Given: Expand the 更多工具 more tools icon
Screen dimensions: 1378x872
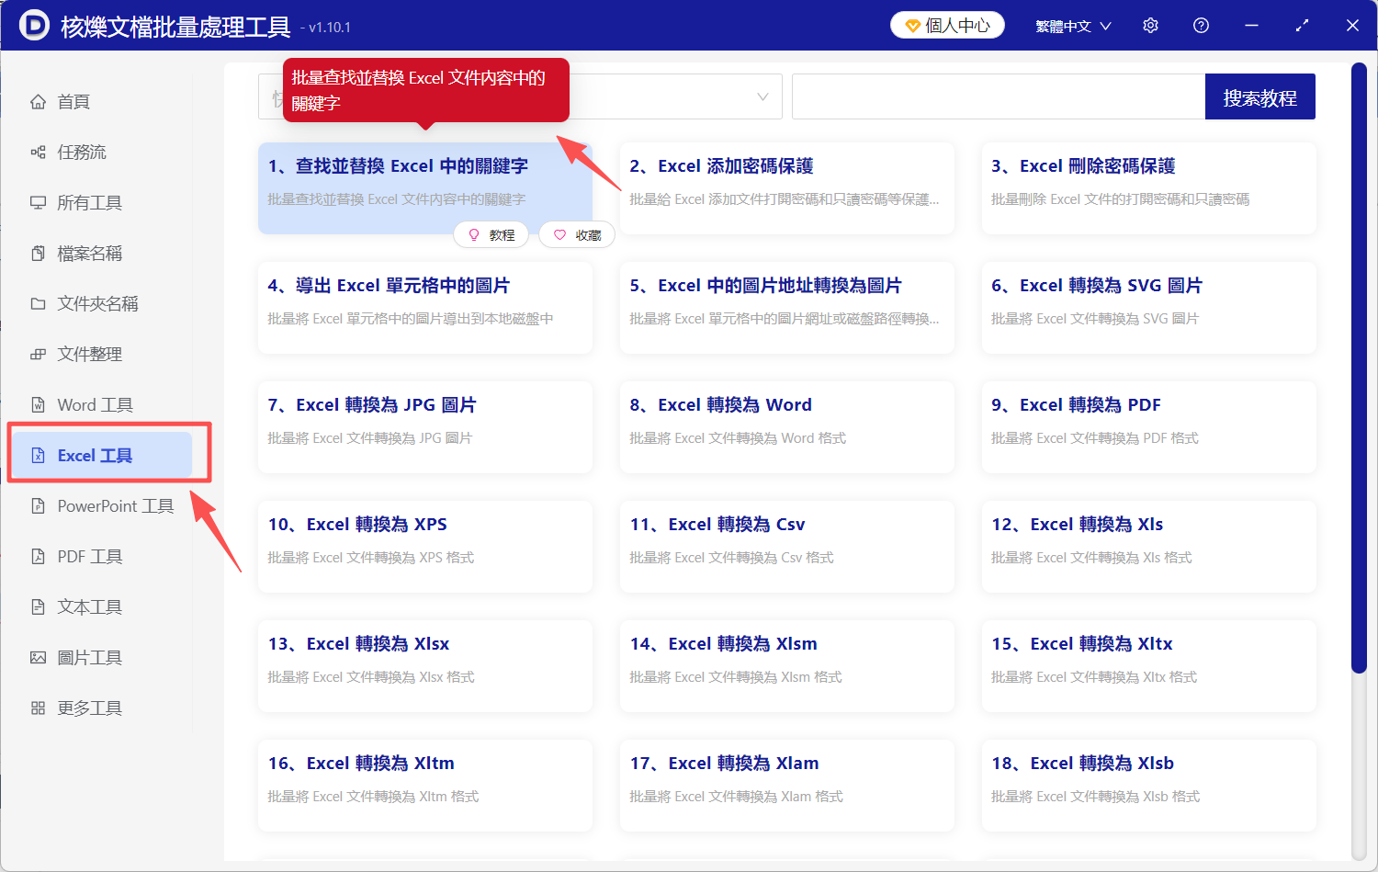Looking at the screenshot, I should click(37, 708).
